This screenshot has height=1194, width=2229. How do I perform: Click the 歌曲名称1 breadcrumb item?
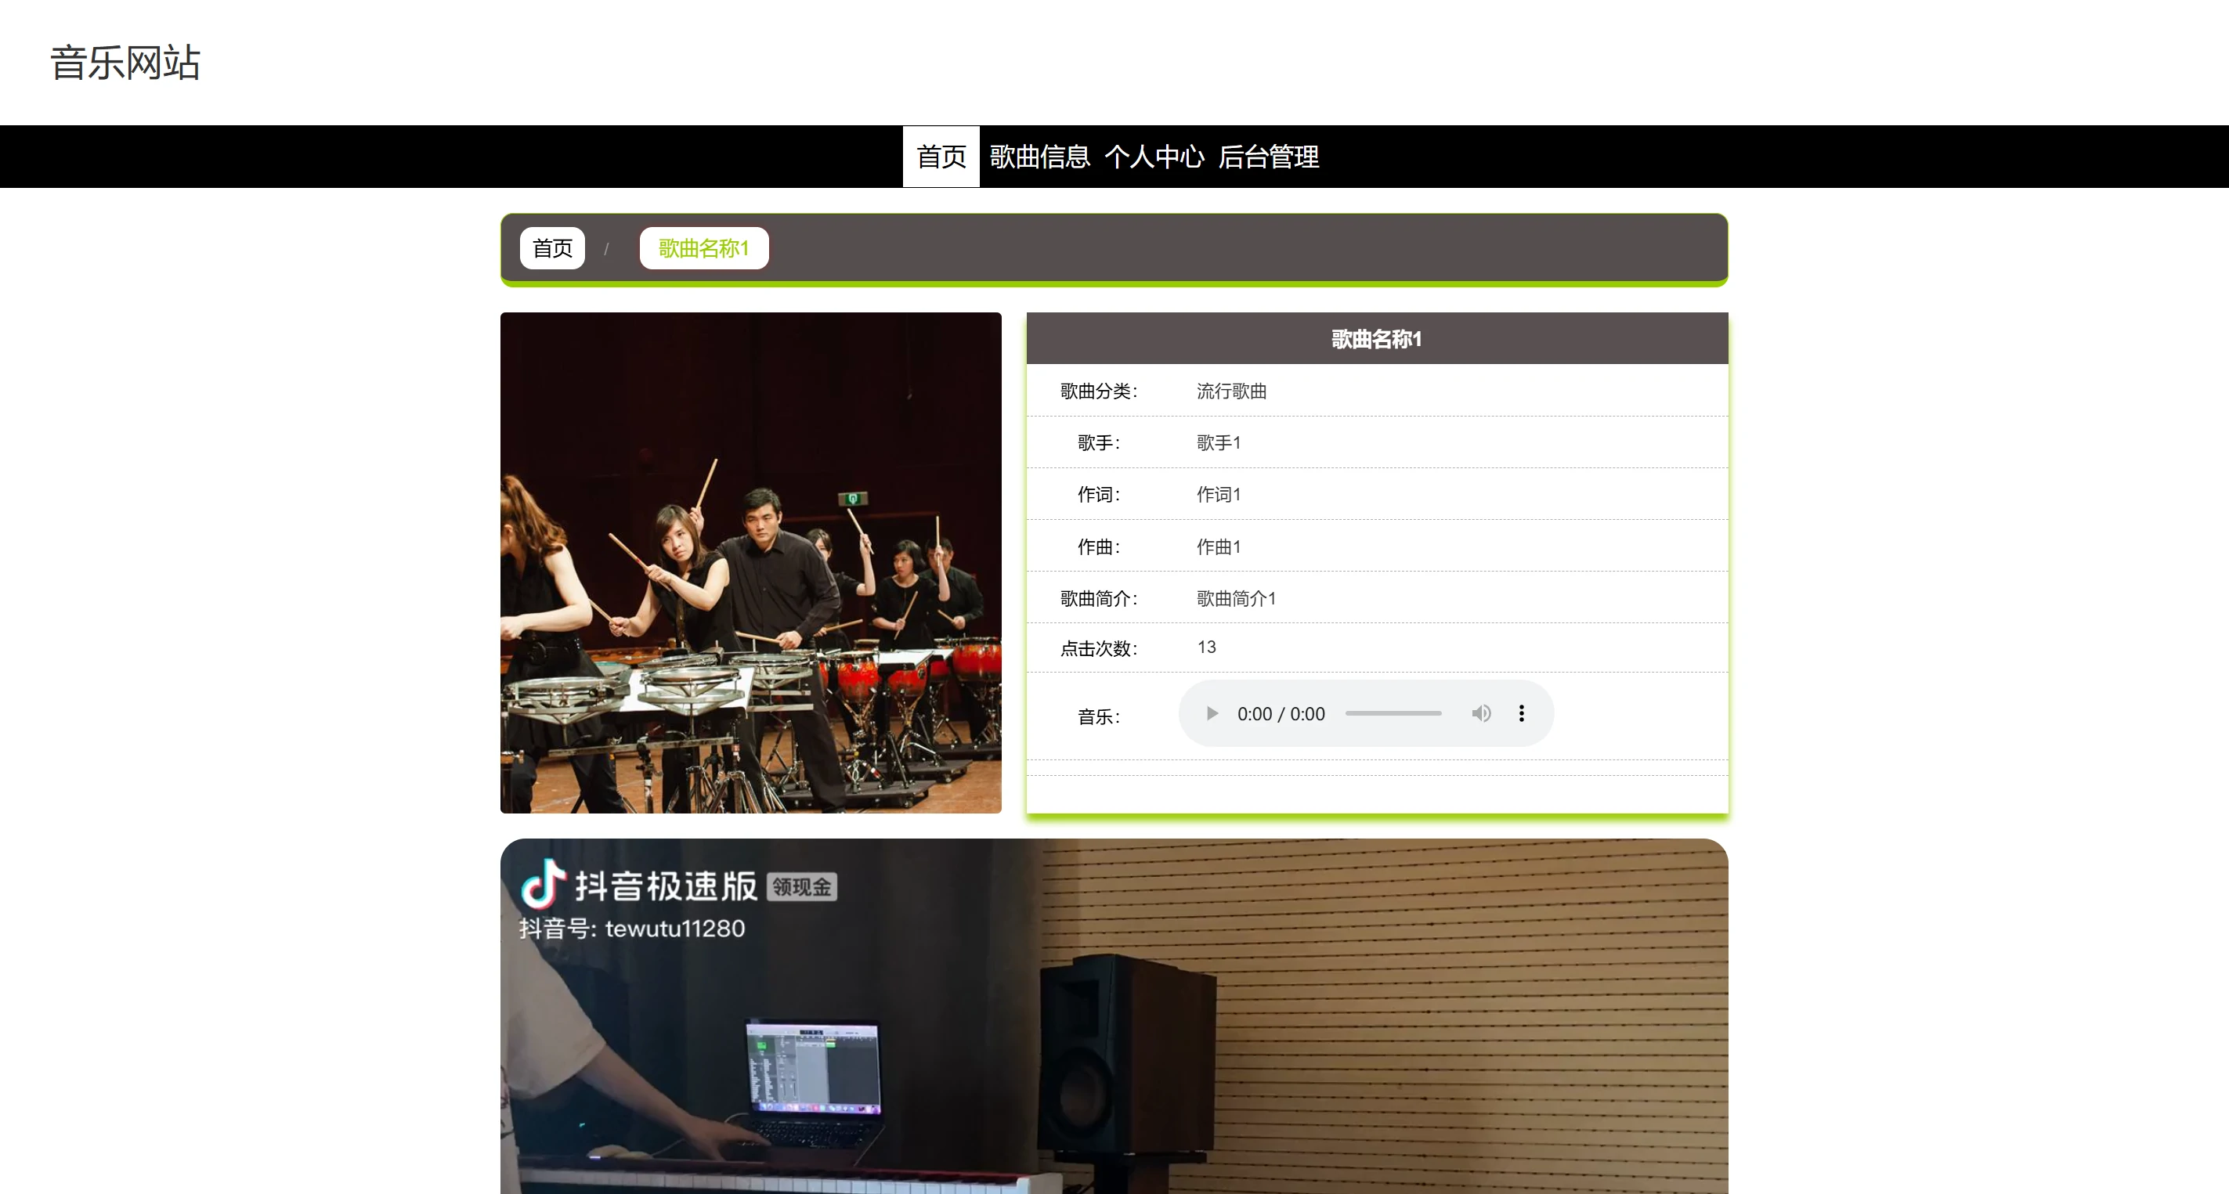(703, 248)
